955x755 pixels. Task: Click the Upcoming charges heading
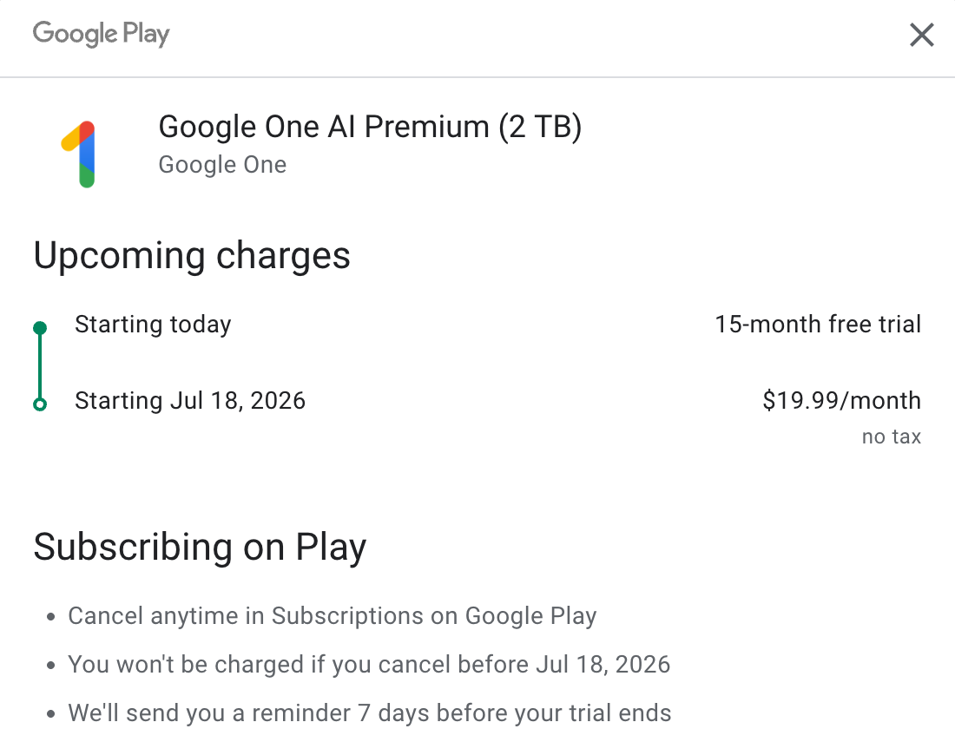click(192, 255)
